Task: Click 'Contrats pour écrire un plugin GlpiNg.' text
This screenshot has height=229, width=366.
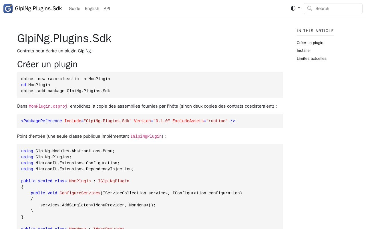Action: tap(55, 51)
